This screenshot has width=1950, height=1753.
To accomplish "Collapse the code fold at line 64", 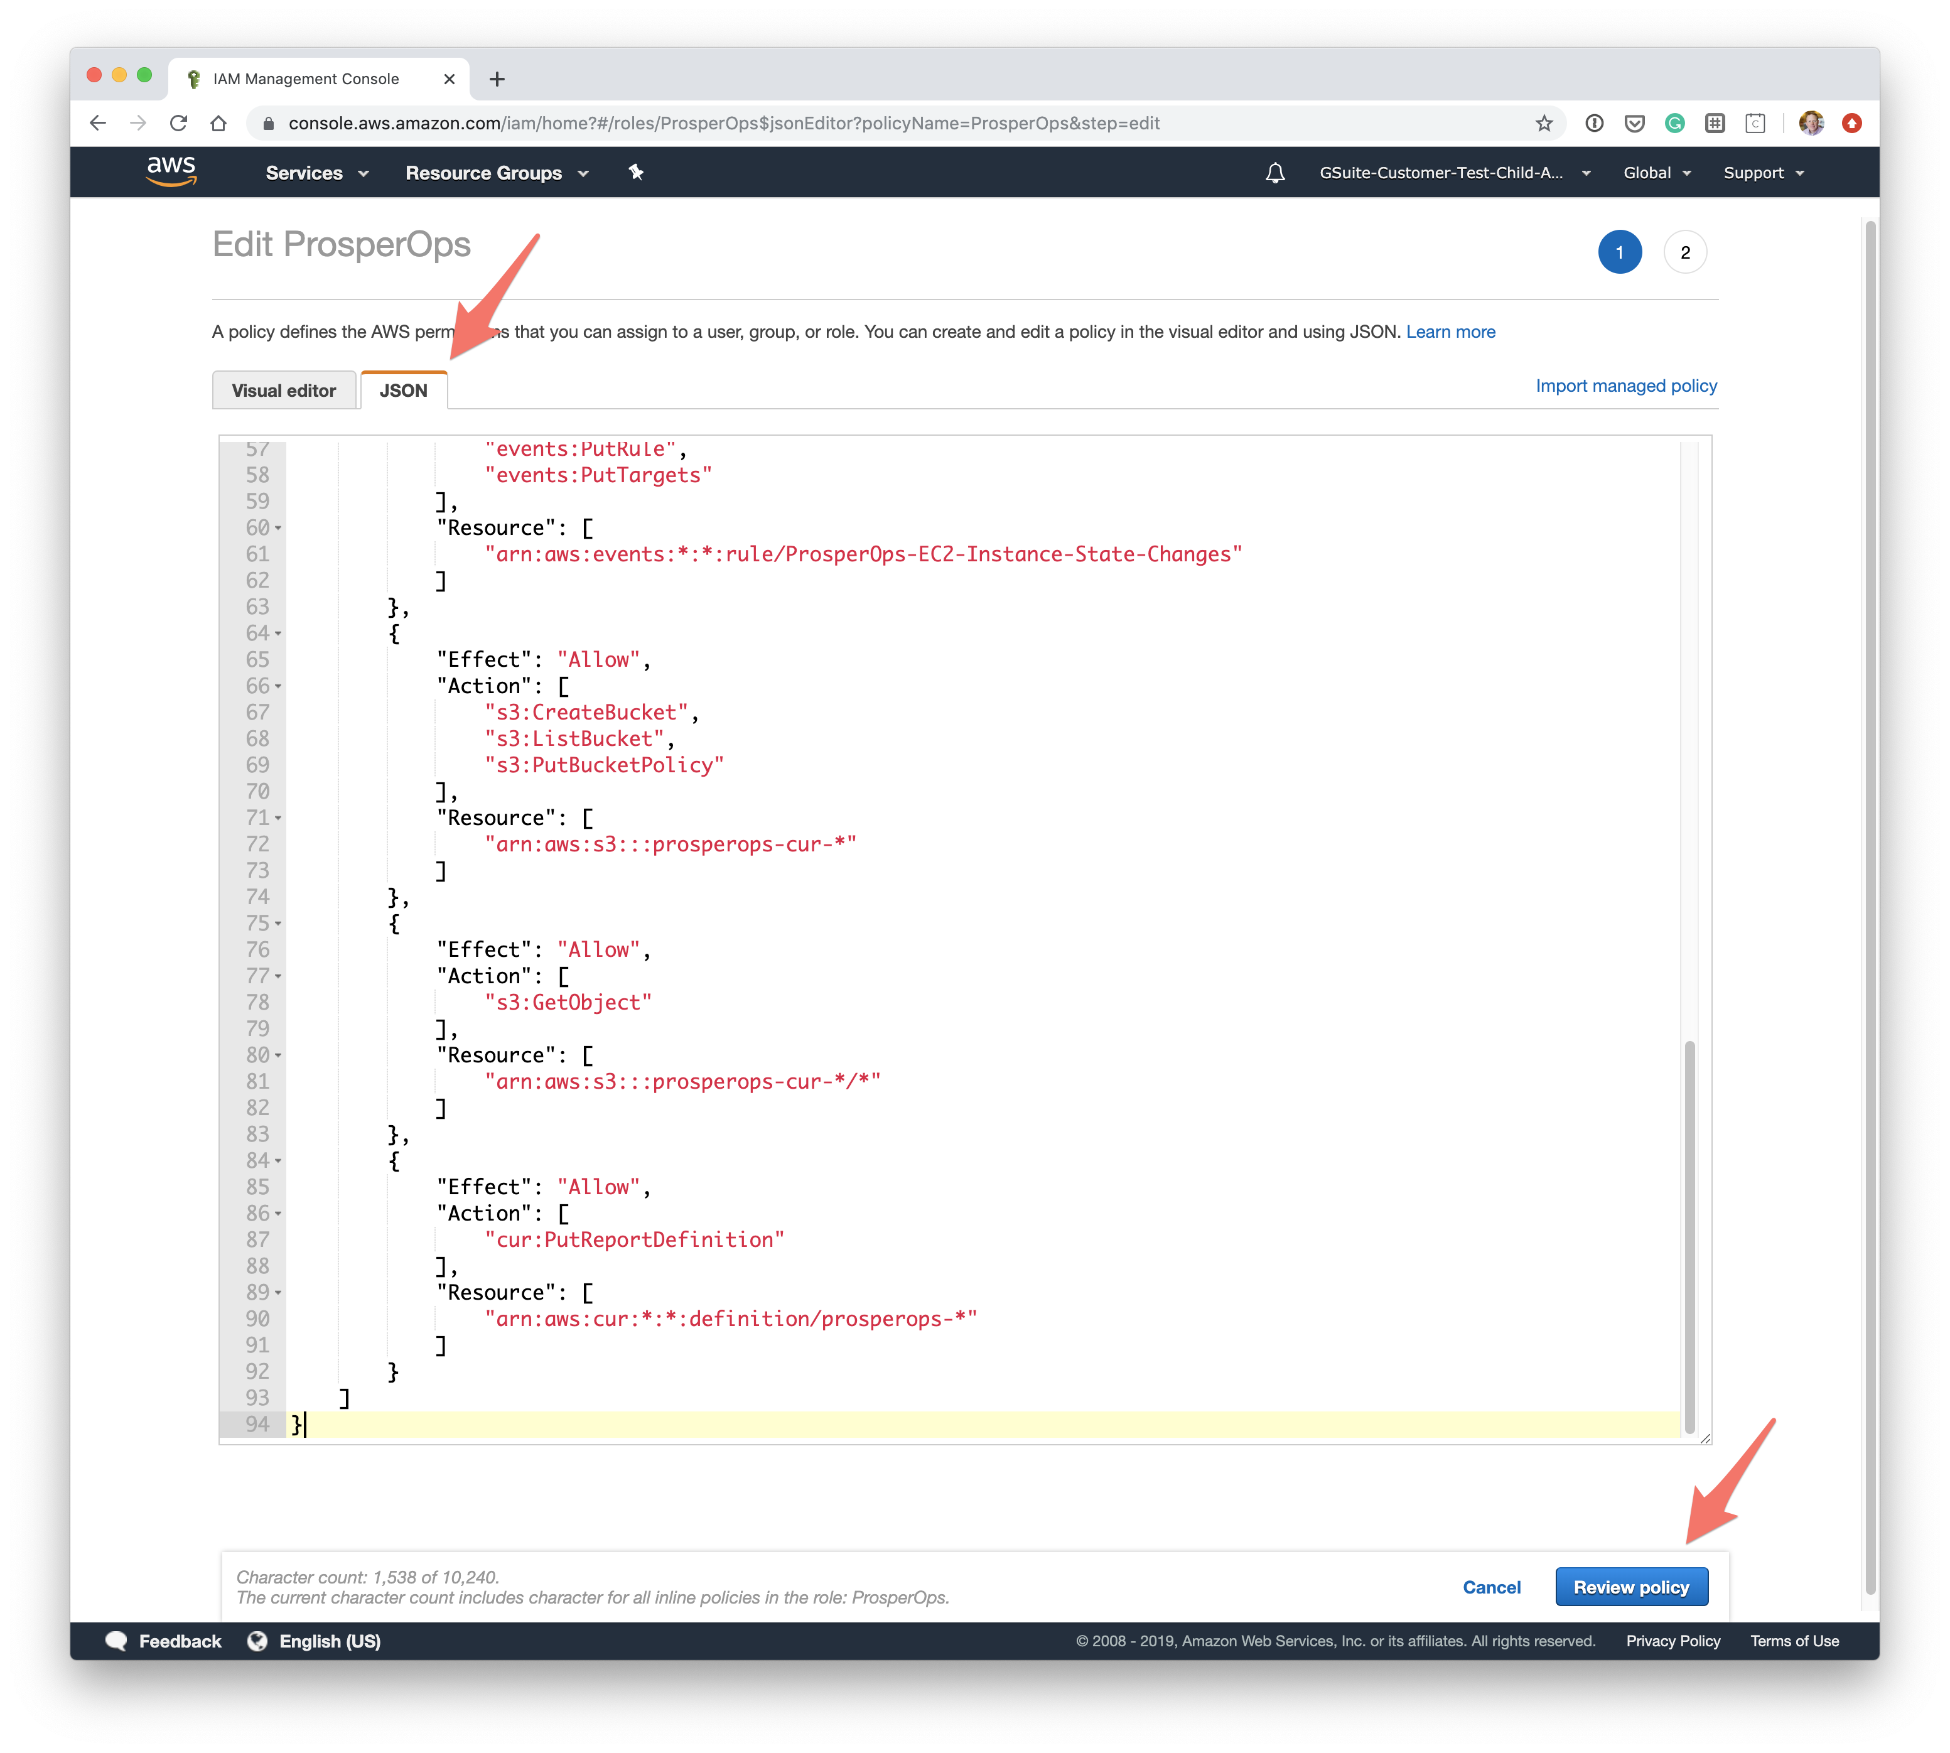I will (278, 634).
